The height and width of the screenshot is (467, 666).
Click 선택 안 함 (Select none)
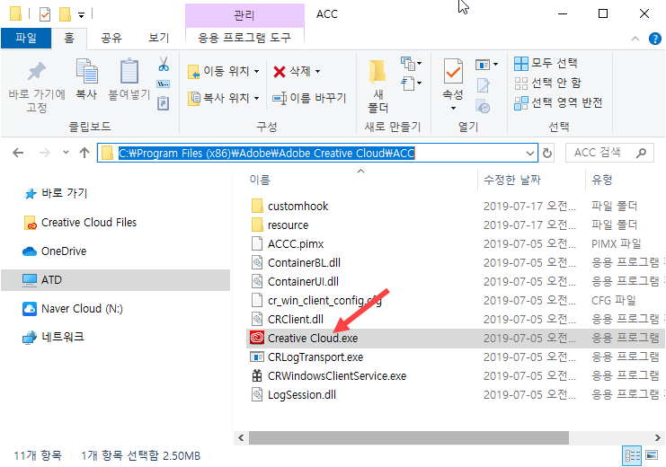coord(547,83)
